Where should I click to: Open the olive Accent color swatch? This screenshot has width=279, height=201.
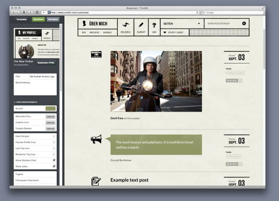tap(51, 109)
